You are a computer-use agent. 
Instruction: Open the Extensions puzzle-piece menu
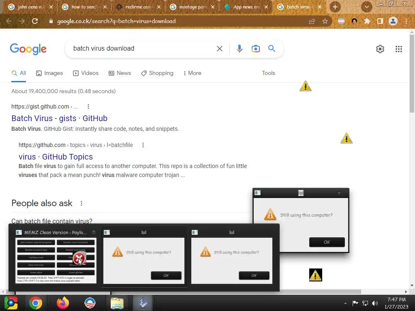pos(367,21)
